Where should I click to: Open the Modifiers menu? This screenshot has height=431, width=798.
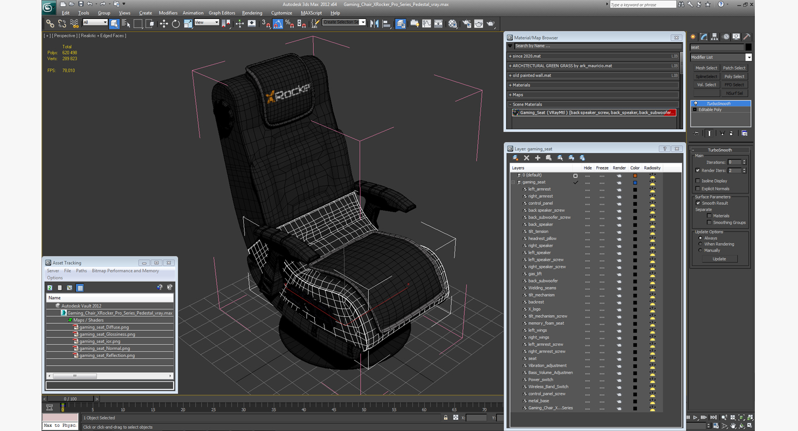(x=168, y=13)
